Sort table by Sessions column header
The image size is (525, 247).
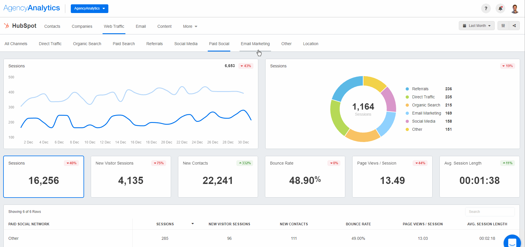(165, 224)
